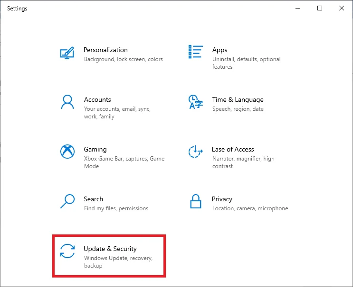Open Personalization settings title
The image size is (353, 287).
pyautogui.click(x=105, y=50)
